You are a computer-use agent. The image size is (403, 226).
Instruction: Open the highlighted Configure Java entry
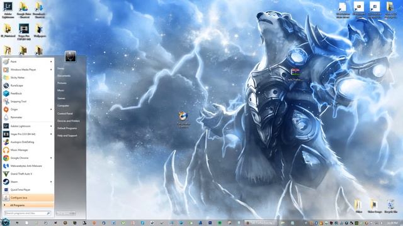[28, 198]
